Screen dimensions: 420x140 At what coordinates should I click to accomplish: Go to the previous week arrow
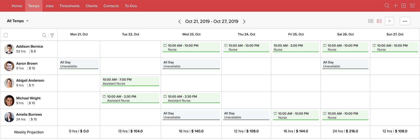[x=179, y=21]
